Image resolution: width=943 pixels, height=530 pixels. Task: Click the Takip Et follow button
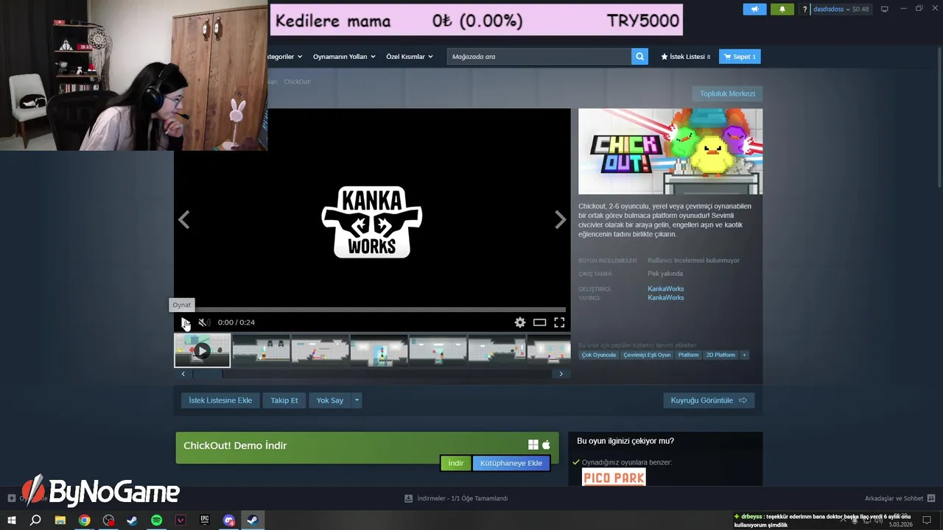click(284, 400)
